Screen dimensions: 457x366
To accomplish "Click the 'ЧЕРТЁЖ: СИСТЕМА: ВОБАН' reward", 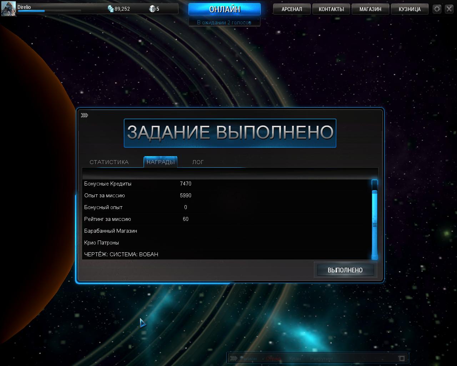I will click(121, 254).
